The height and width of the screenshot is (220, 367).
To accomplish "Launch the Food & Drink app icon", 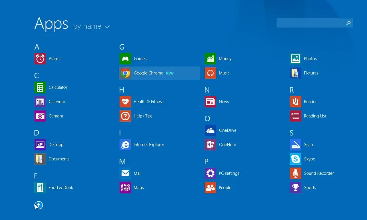I will click(x=40, y=188).
